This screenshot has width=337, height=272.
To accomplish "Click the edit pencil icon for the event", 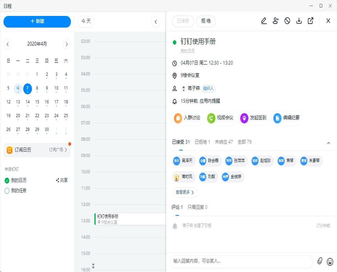I will (264, 21).
